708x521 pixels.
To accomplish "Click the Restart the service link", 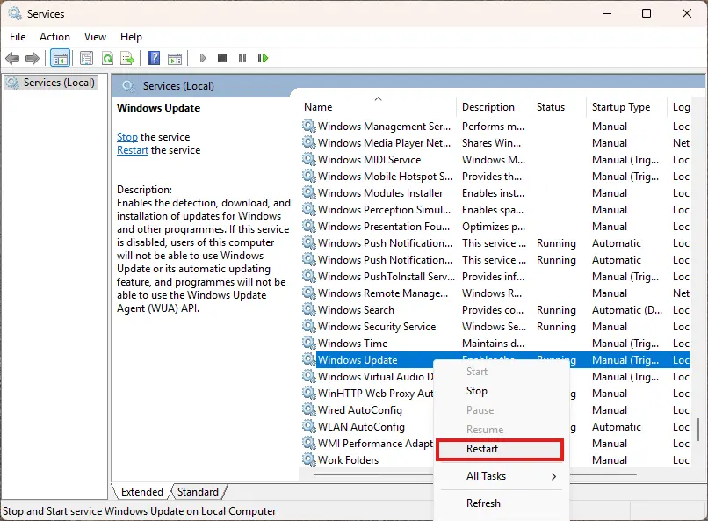I will [x=133, y=150].
